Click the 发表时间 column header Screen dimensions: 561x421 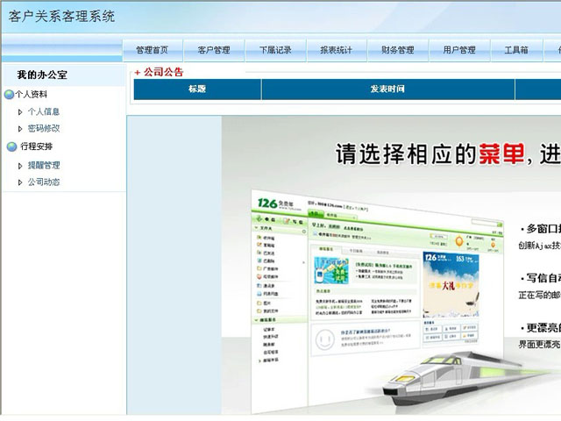pyautogui.click(x=387, y=89)
